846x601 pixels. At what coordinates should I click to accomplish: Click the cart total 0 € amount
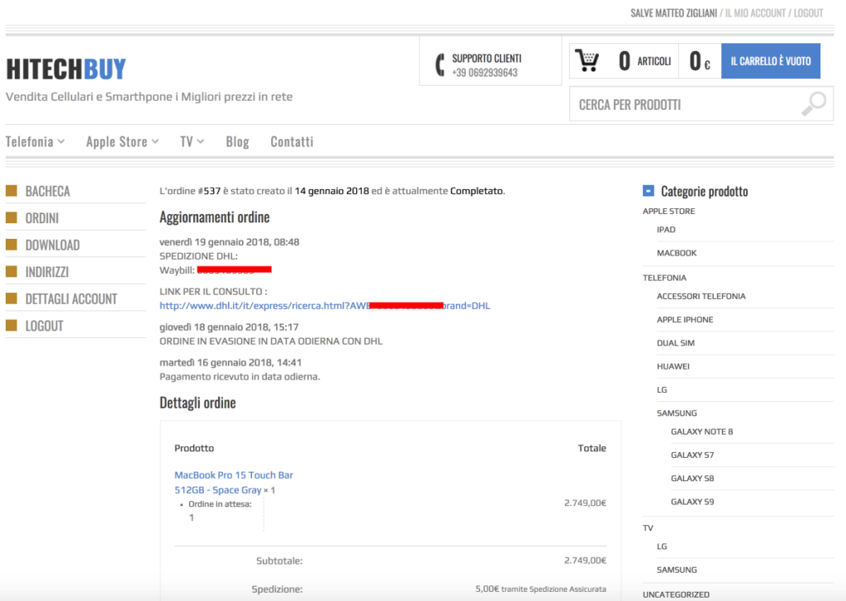pyautogui.click(x=699, y=61)
